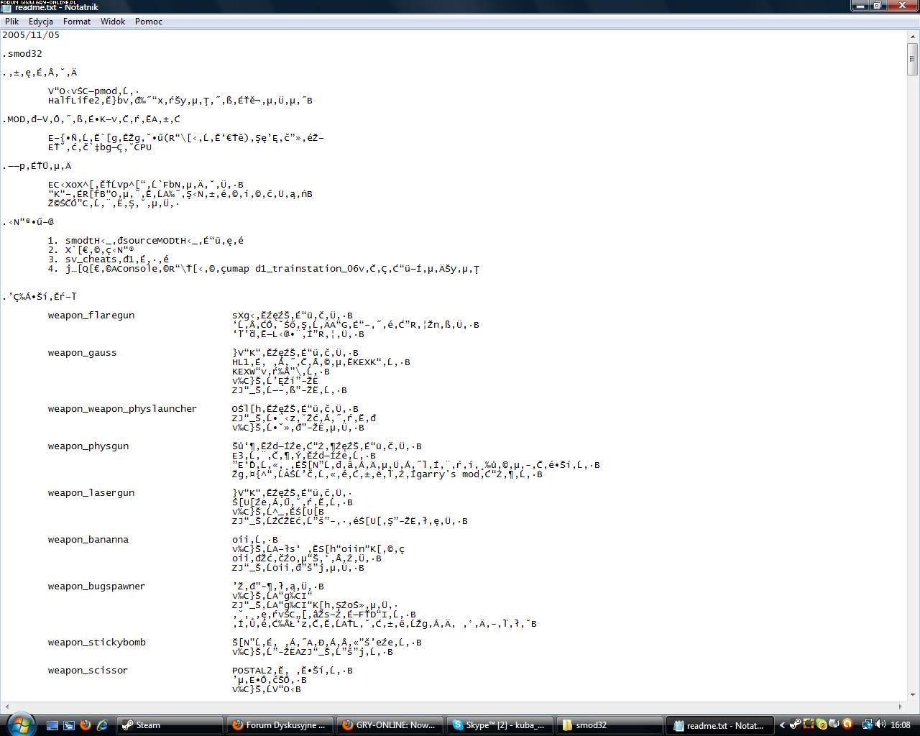Image resolution: width=920 pixels, height=736 pixels.
Task: Click the Windows Start orb
Action: click(x=20, y=723)
